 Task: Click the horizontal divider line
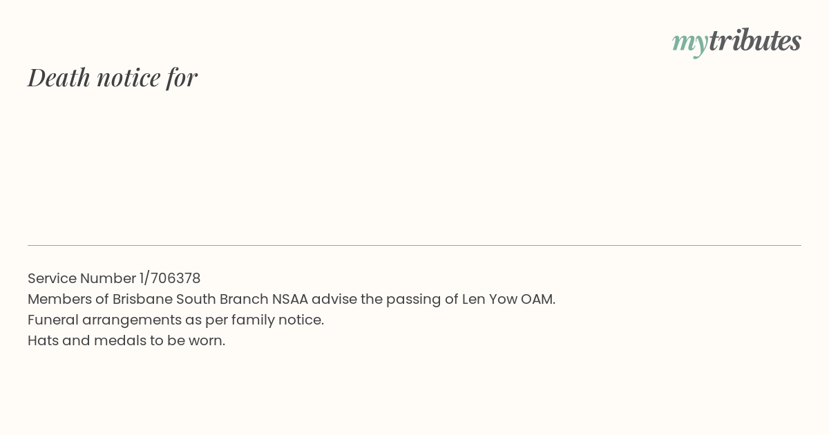(414, 245)
